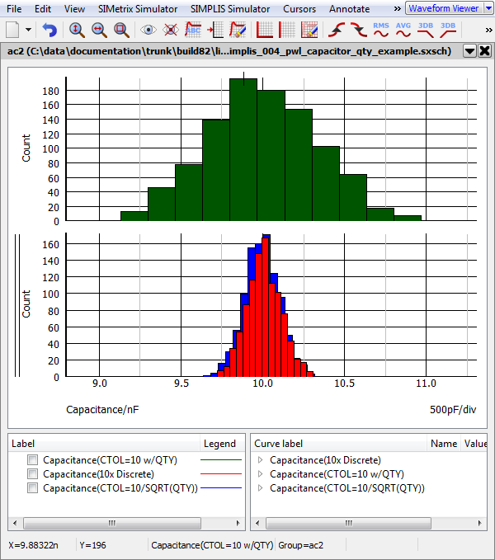Click the RMS measurement icon
Viewport: 495px width, 560px height.
(381, 30)
